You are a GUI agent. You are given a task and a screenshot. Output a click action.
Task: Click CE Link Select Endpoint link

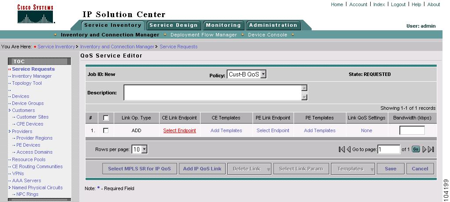click(180, 130)
